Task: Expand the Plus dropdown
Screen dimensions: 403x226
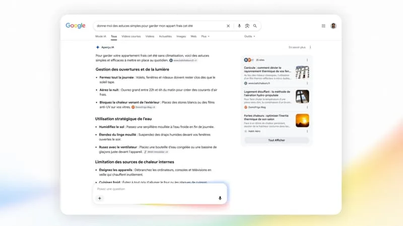Action: (x=205, y=36)
